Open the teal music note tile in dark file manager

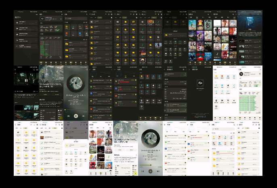click(x=73, y=27)
